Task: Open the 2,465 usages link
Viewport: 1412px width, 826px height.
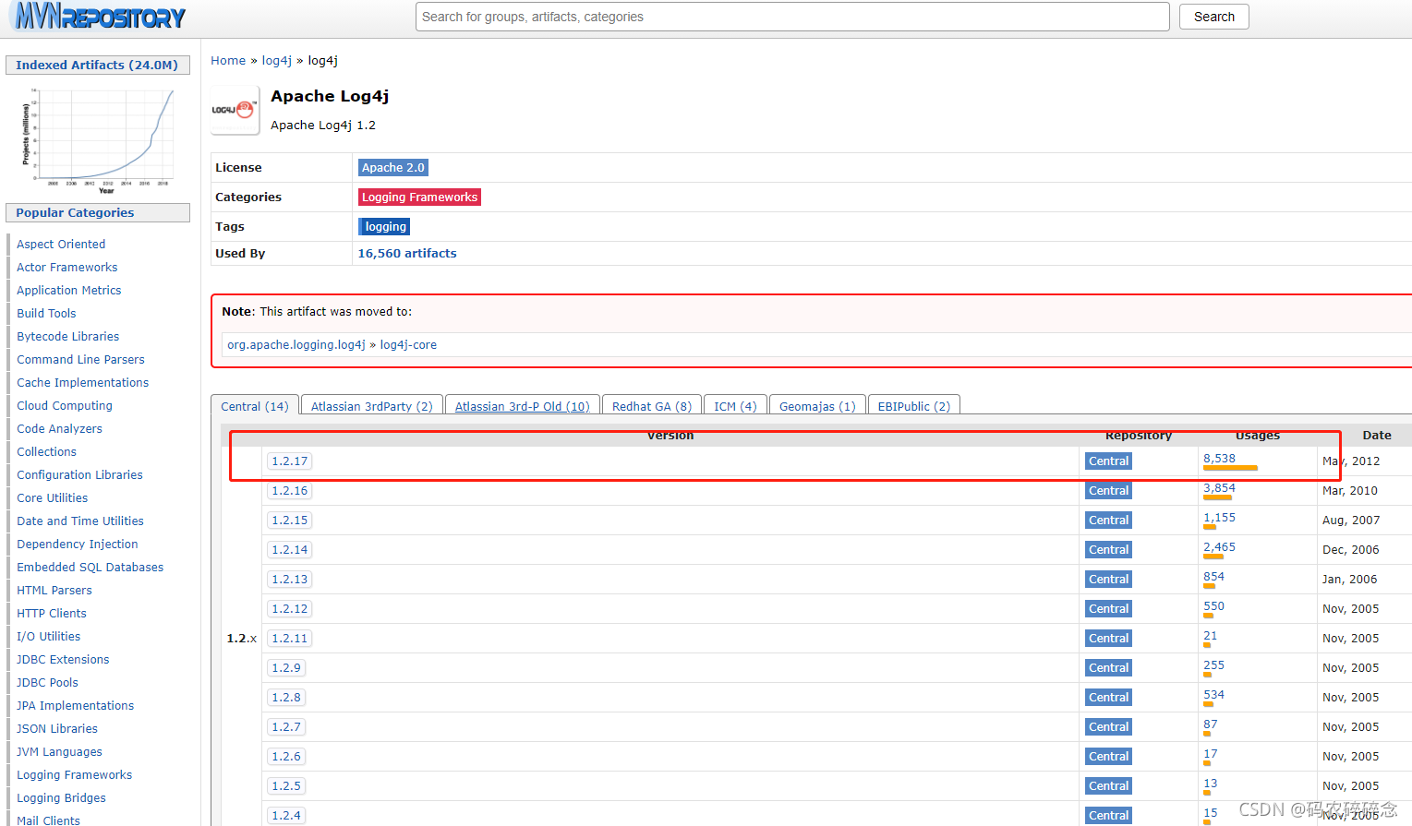Action: tap(1219, 547)
